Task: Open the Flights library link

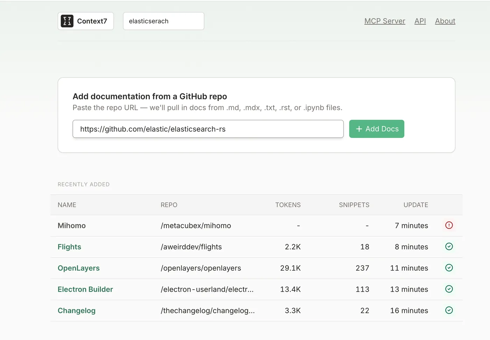Action: tap(69, 247)
